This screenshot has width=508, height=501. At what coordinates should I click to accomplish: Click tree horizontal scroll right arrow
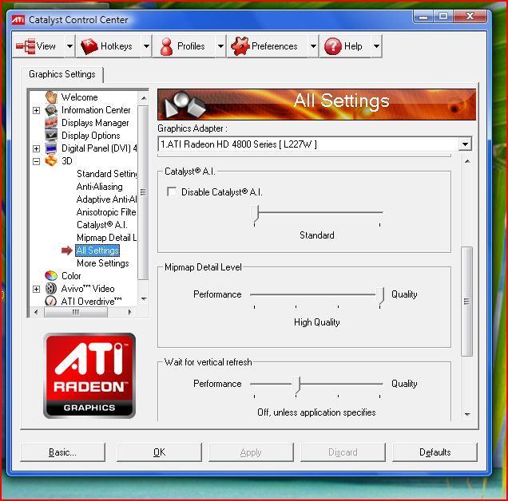pyautogui.click(x=130, y=312)
